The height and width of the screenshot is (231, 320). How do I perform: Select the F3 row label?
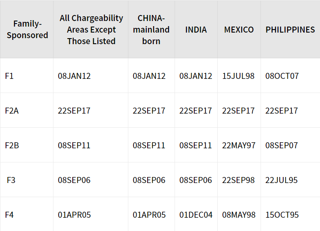click(11, 180)
